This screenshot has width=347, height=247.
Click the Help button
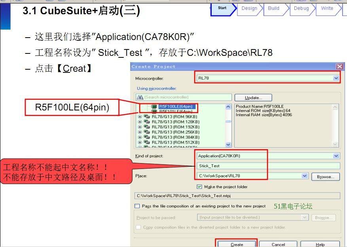point(320,244)
